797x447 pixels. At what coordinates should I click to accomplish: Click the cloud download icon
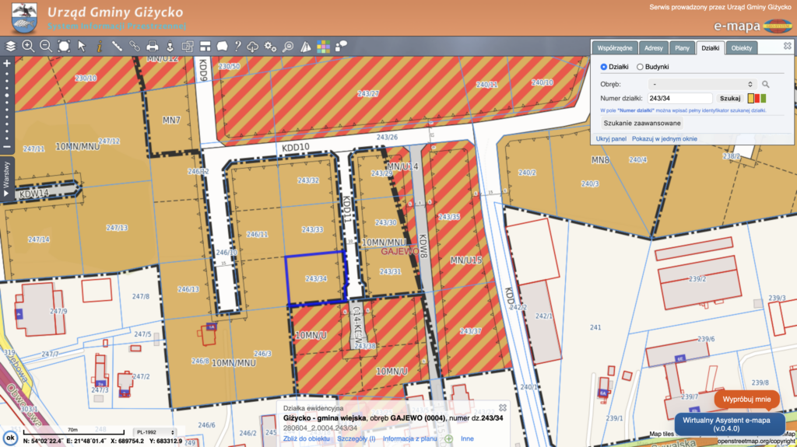253,46
